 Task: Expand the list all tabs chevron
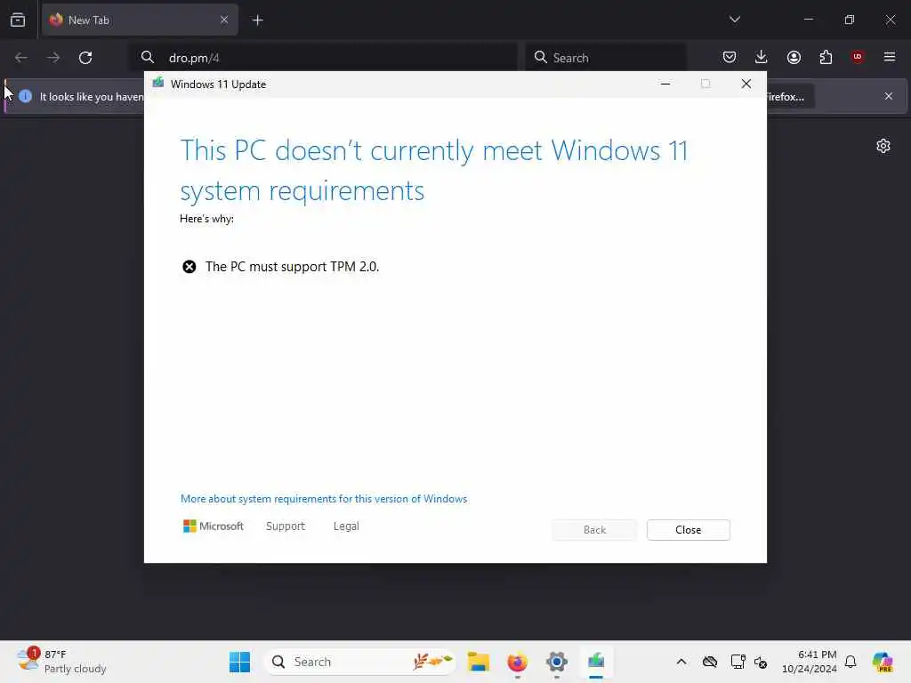tap(734, 20)
